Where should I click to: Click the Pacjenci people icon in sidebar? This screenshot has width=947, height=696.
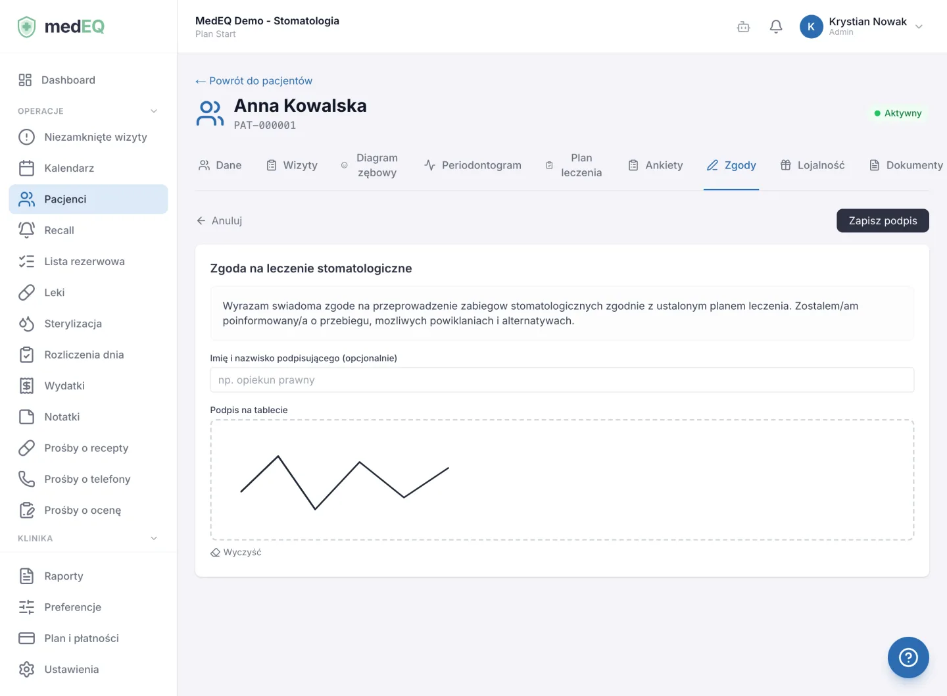coord(26,199)
